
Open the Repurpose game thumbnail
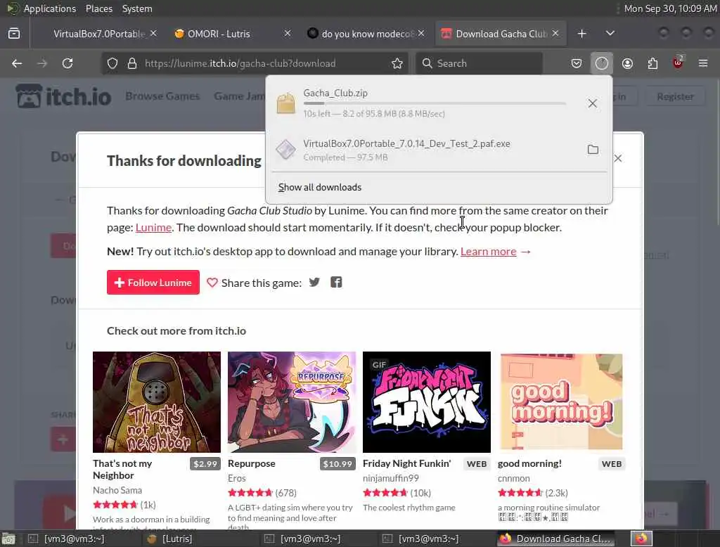292,402
